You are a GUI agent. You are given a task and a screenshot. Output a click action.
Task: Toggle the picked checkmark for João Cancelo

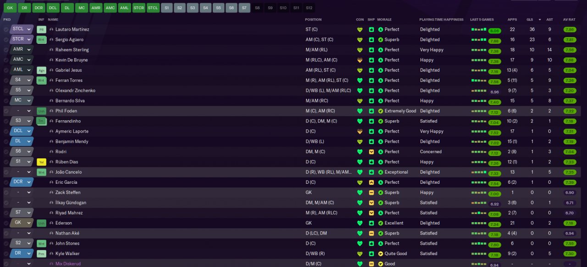(6, 172)
